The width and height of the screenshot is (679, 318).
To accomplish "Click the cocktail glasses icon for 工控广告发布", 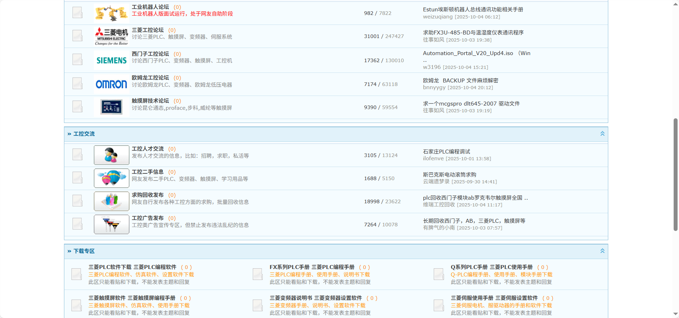I will pos(111,224).
